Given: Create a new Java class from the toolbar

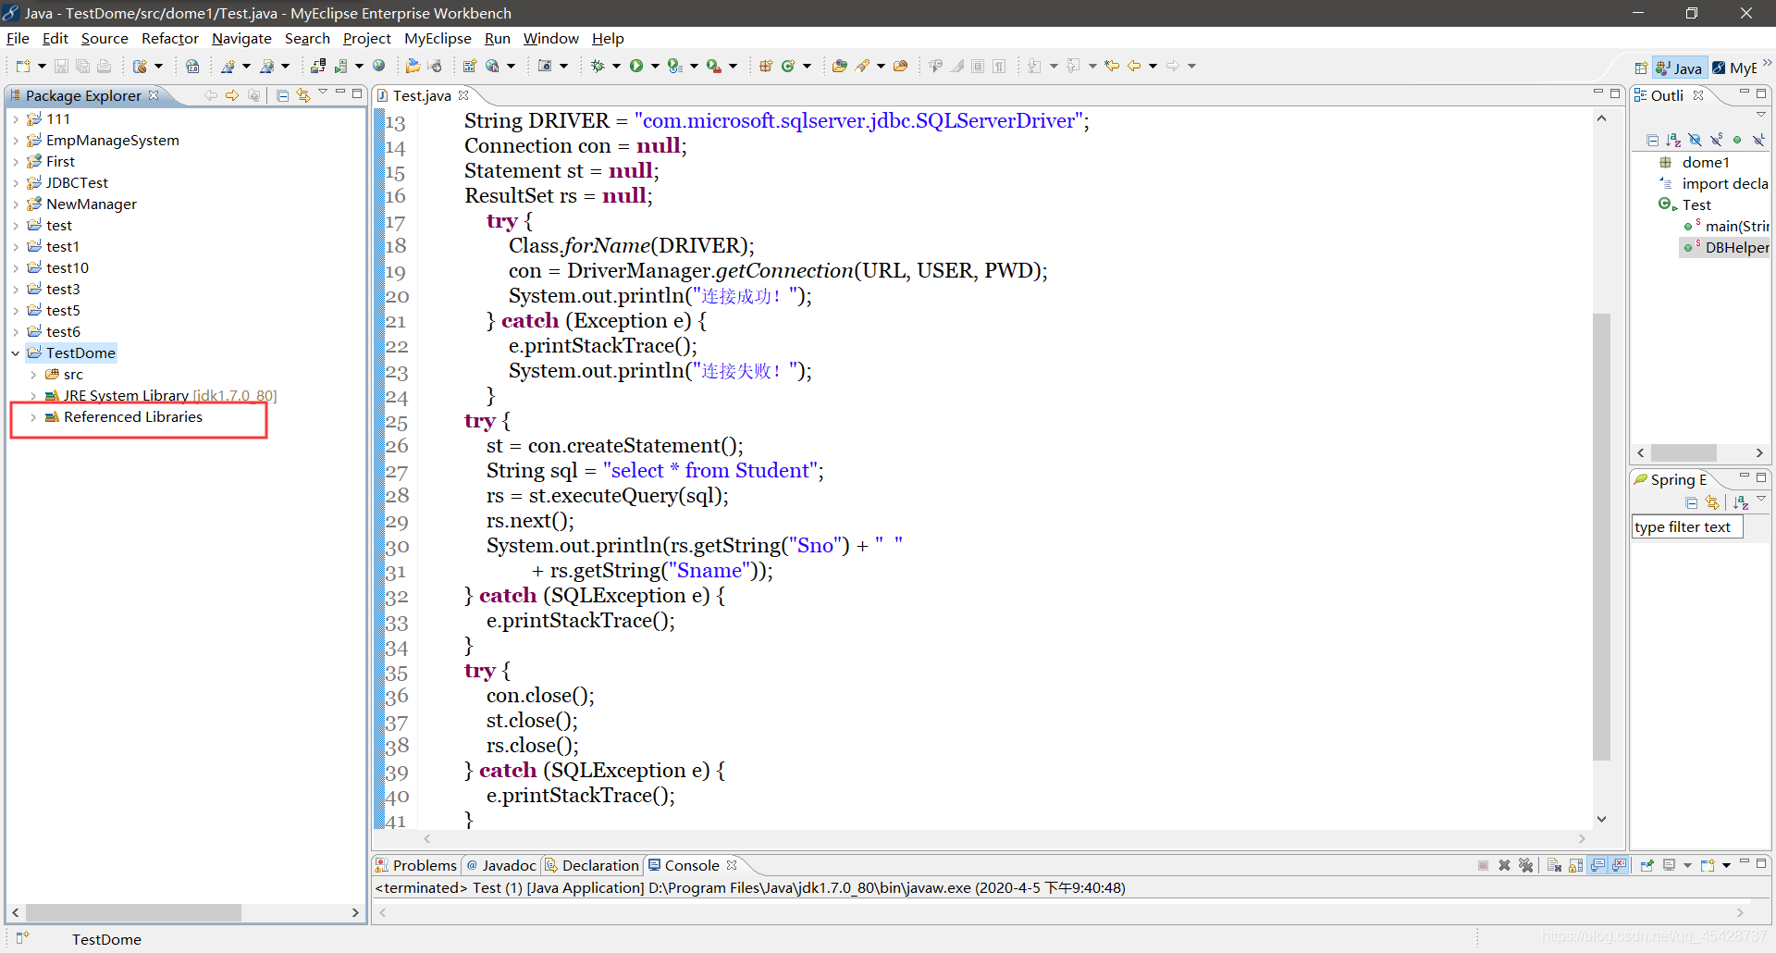Looking at the screenshot, I should point(789,66).
